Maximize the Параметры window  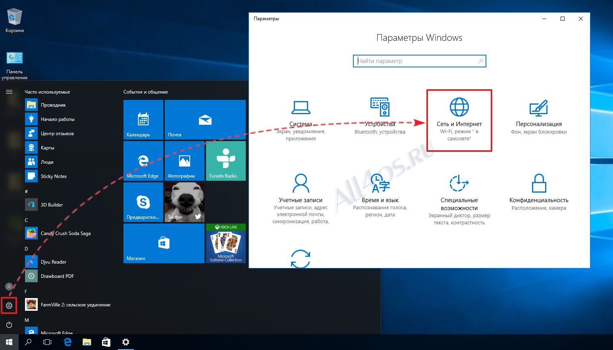point(563,19)
